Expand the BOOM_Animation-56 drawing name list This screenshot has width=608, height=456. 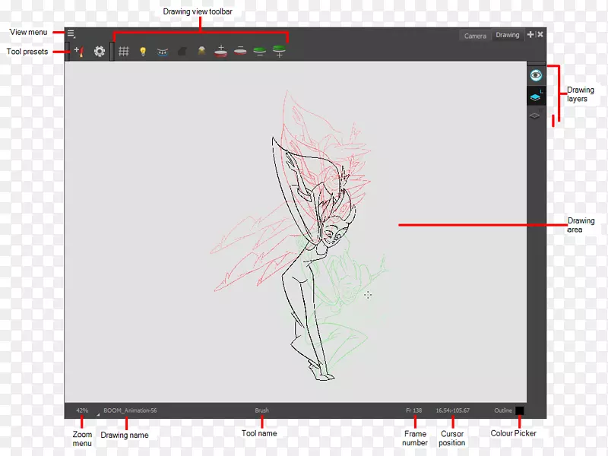[x=98, y=411]
